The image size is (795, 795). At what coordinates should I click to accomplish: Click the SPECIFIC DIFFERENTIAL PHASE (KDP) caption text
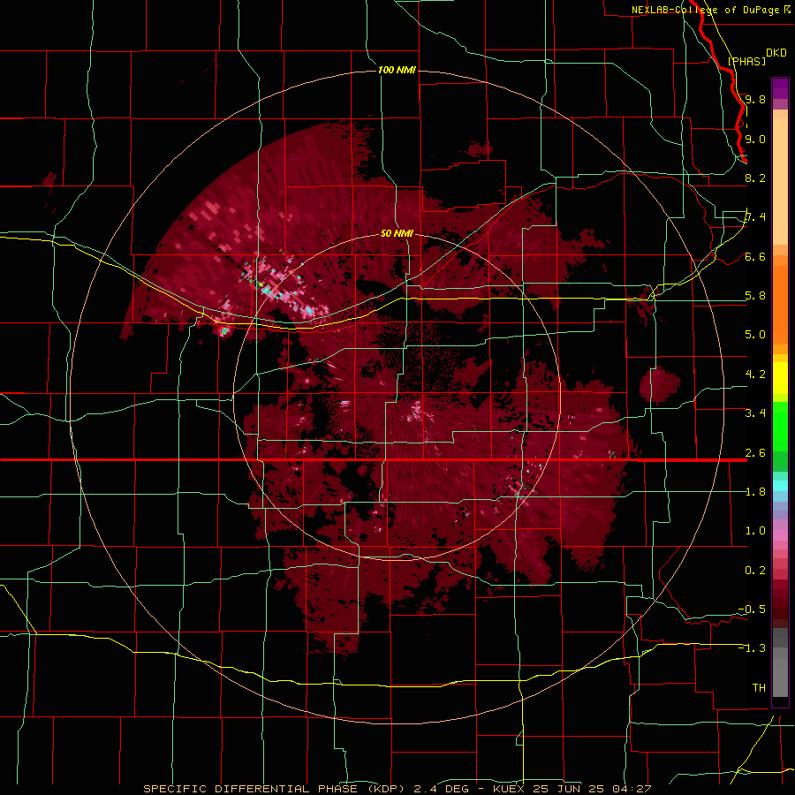pyautogui.click(x=273, y=789)
